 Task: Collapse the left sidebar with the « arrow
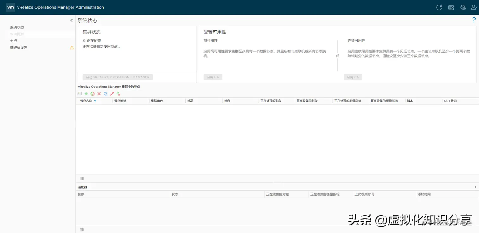(x=71, y=20)
